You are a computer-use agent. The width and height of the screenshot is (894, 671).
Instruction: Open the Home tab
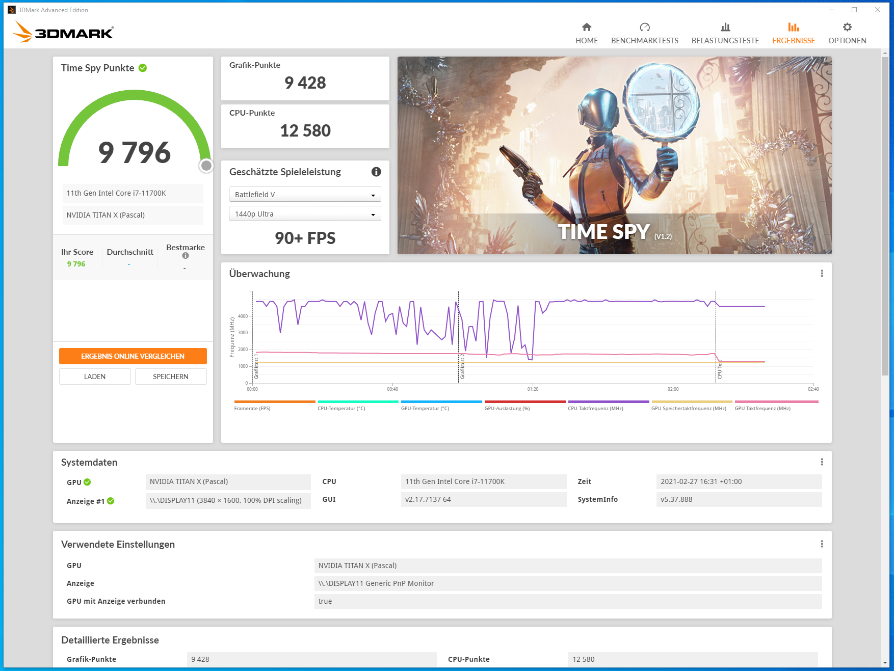click(x=587, y=34)
